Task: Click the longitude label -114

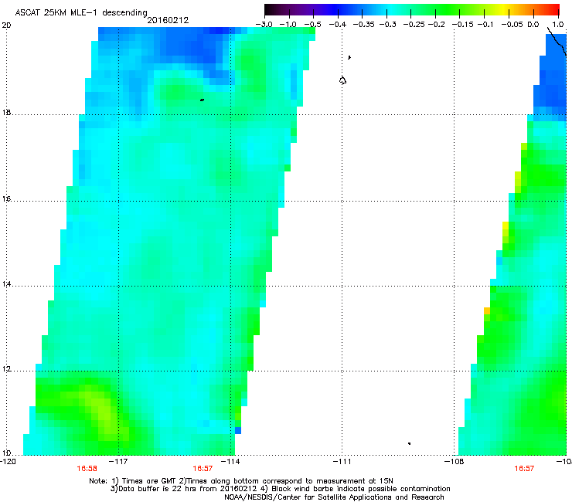Action: pyautogui.click(x=230, y=462)
